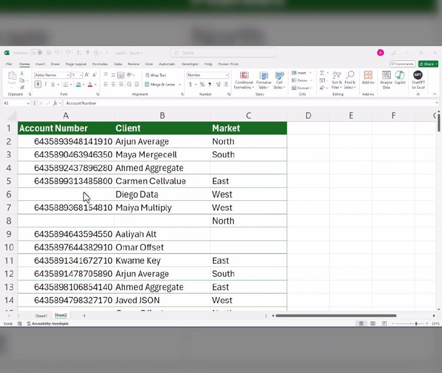The width and height of the screenshot is (442, 373).
Task: Open Cell Styles gallery
Action: click(x=279, y=80)
